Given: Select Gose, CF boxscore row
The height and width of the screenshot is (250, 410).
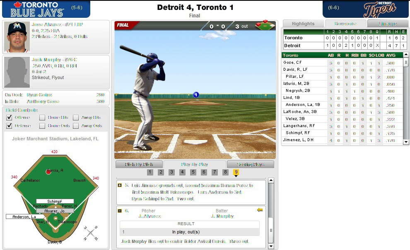Looking at the screenshot, I should tap(342, 62).
